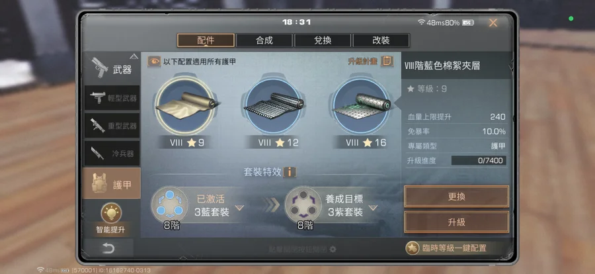
Task: Select the beige cloth roll slot
Action: pyautogui.click(x=185, y=105)
